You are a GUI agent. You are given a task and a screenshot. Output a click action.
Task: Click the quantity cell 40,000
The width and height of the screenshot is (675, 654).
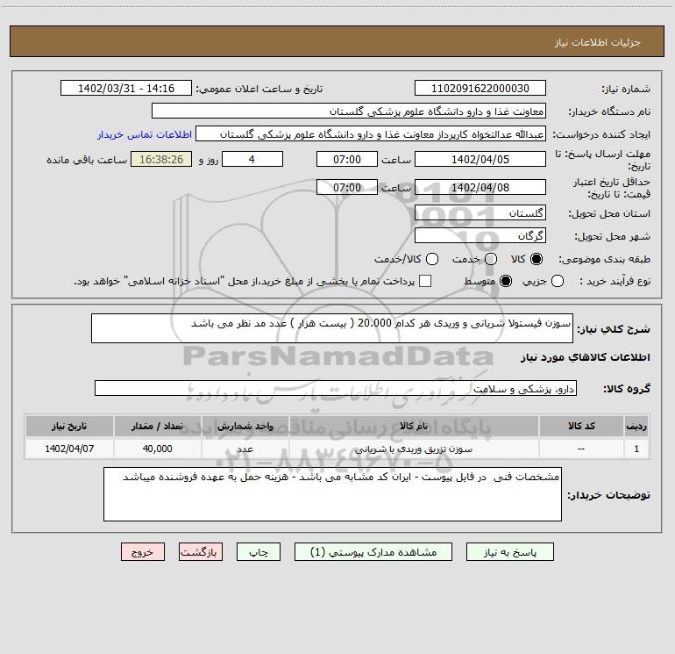(x=157, y=449)
